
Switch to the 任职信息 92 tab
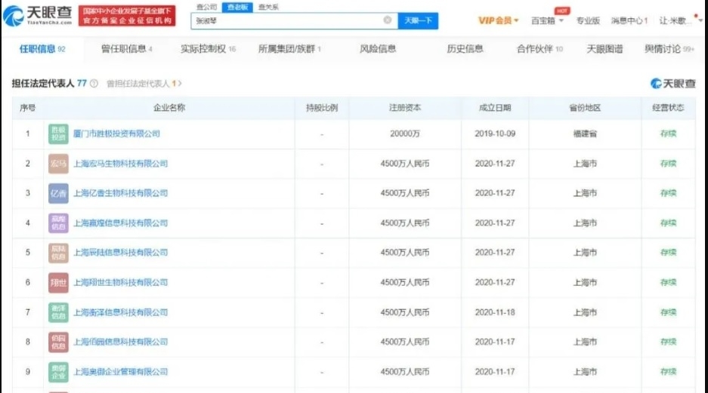42,49
